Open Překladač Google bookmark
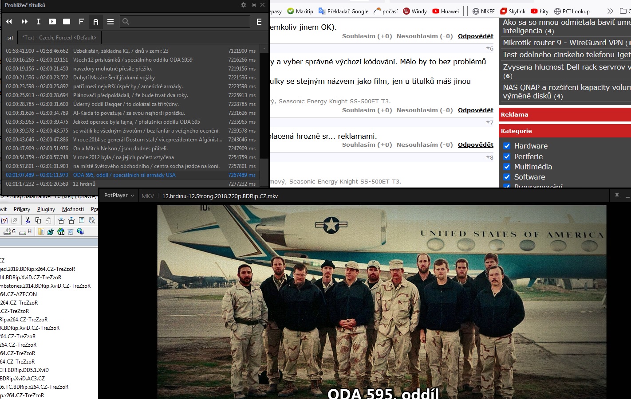631x399 pixels. pyautogui.click(x=343, y=11)
